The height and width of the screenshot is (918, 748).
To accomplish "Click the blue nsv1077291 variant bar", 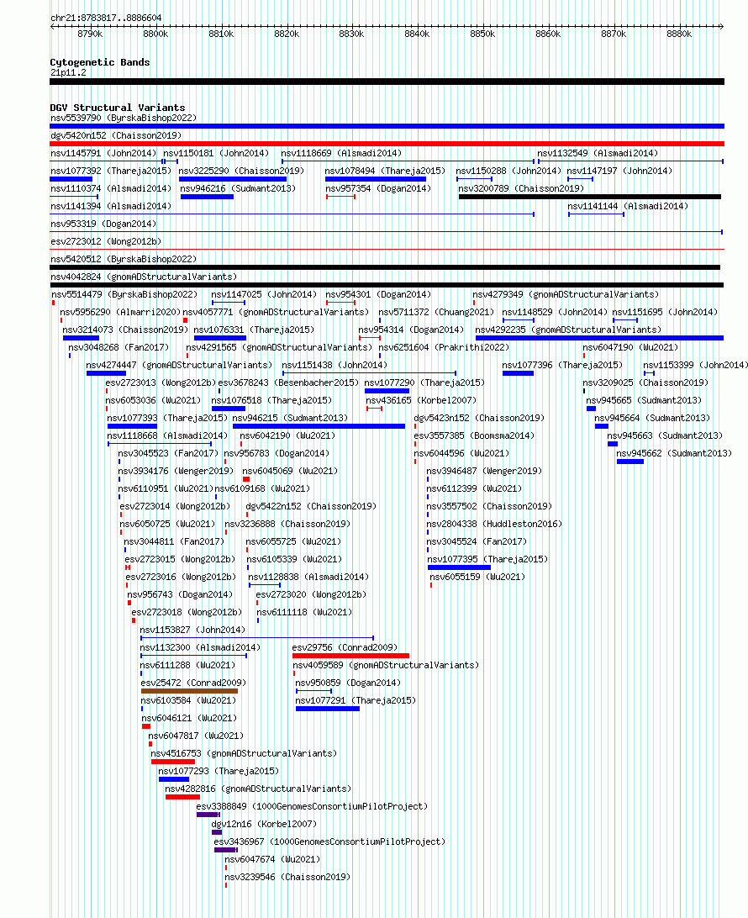I will (328, 709).
